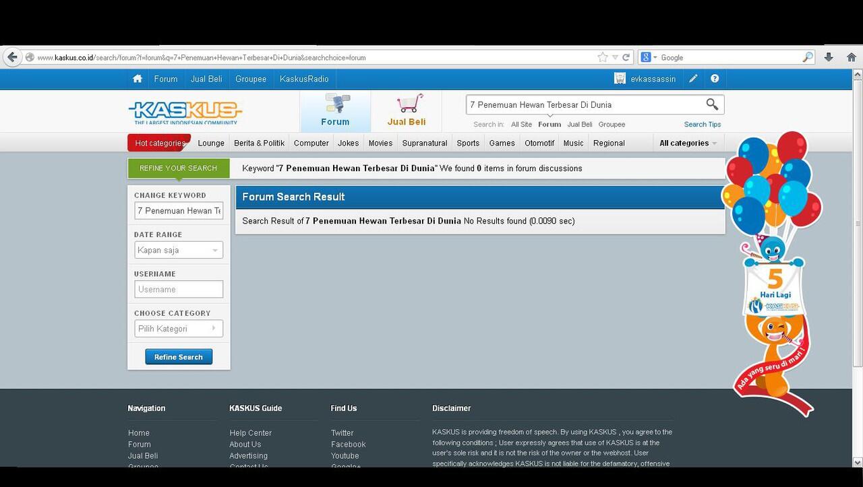Viewport: 863px width, 487px height.
Task: Open the Games category
Action: coord(502,143)
